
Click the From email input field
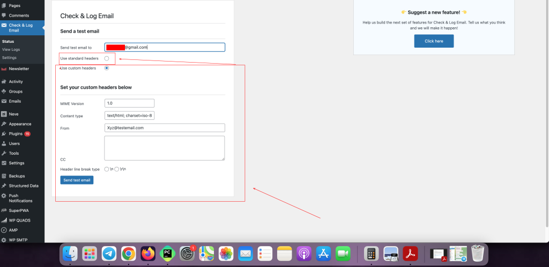point(165,127)
